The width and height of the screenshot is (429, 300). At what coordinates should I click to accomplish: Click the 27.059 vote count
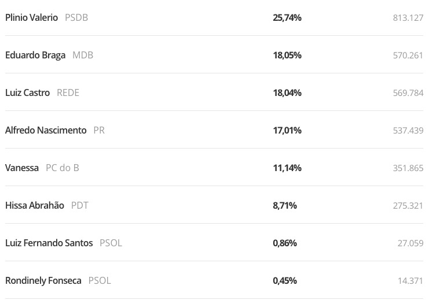tap(410, 243)
